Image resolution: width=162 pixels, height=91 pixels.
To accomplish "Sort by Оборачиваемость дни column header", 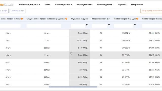I will [x=101, y=19].
